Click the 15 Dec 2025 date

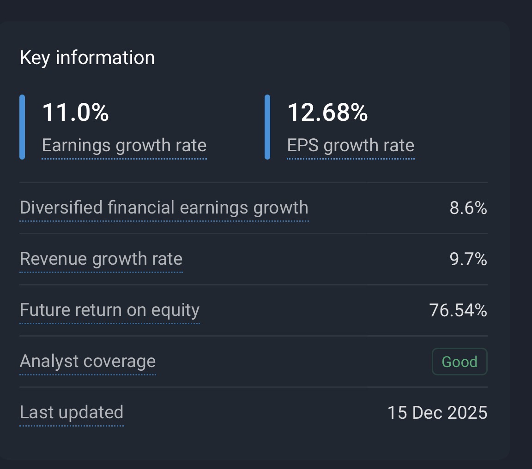pos(437,413)
